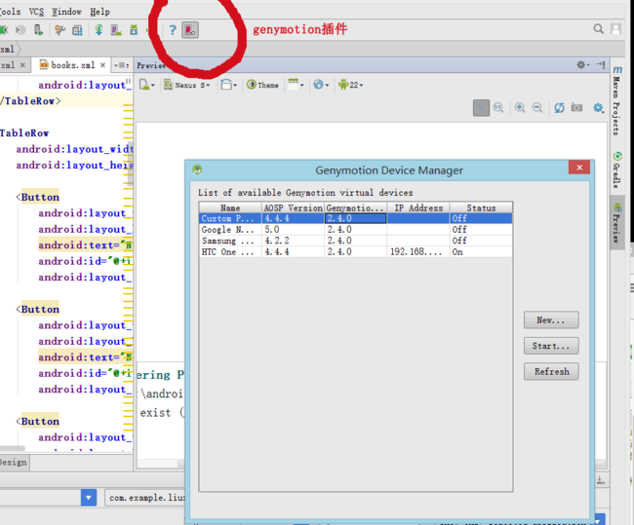Open the SDK Manager android download icon
Screen dimensions: 634x525
click(134, 30)
